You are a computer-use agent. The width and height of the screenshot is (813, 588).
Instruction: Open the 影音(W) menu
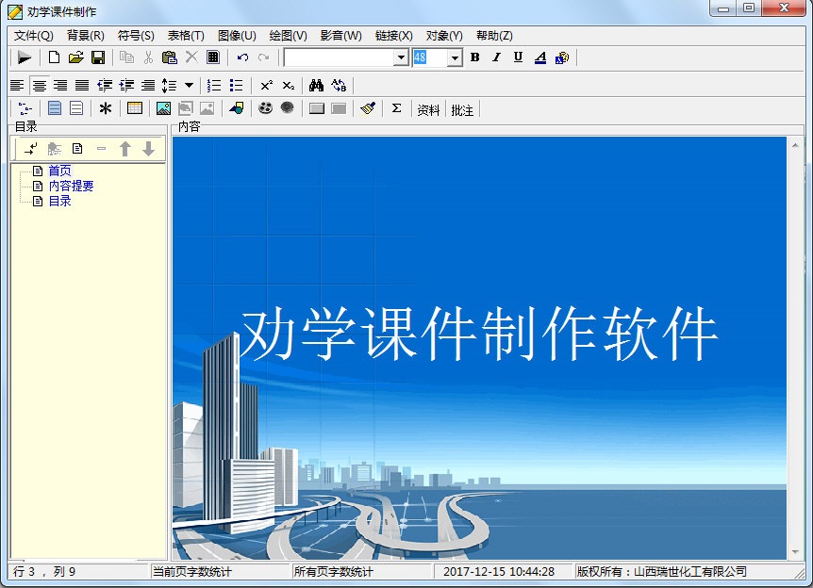(x=341, y=35)
